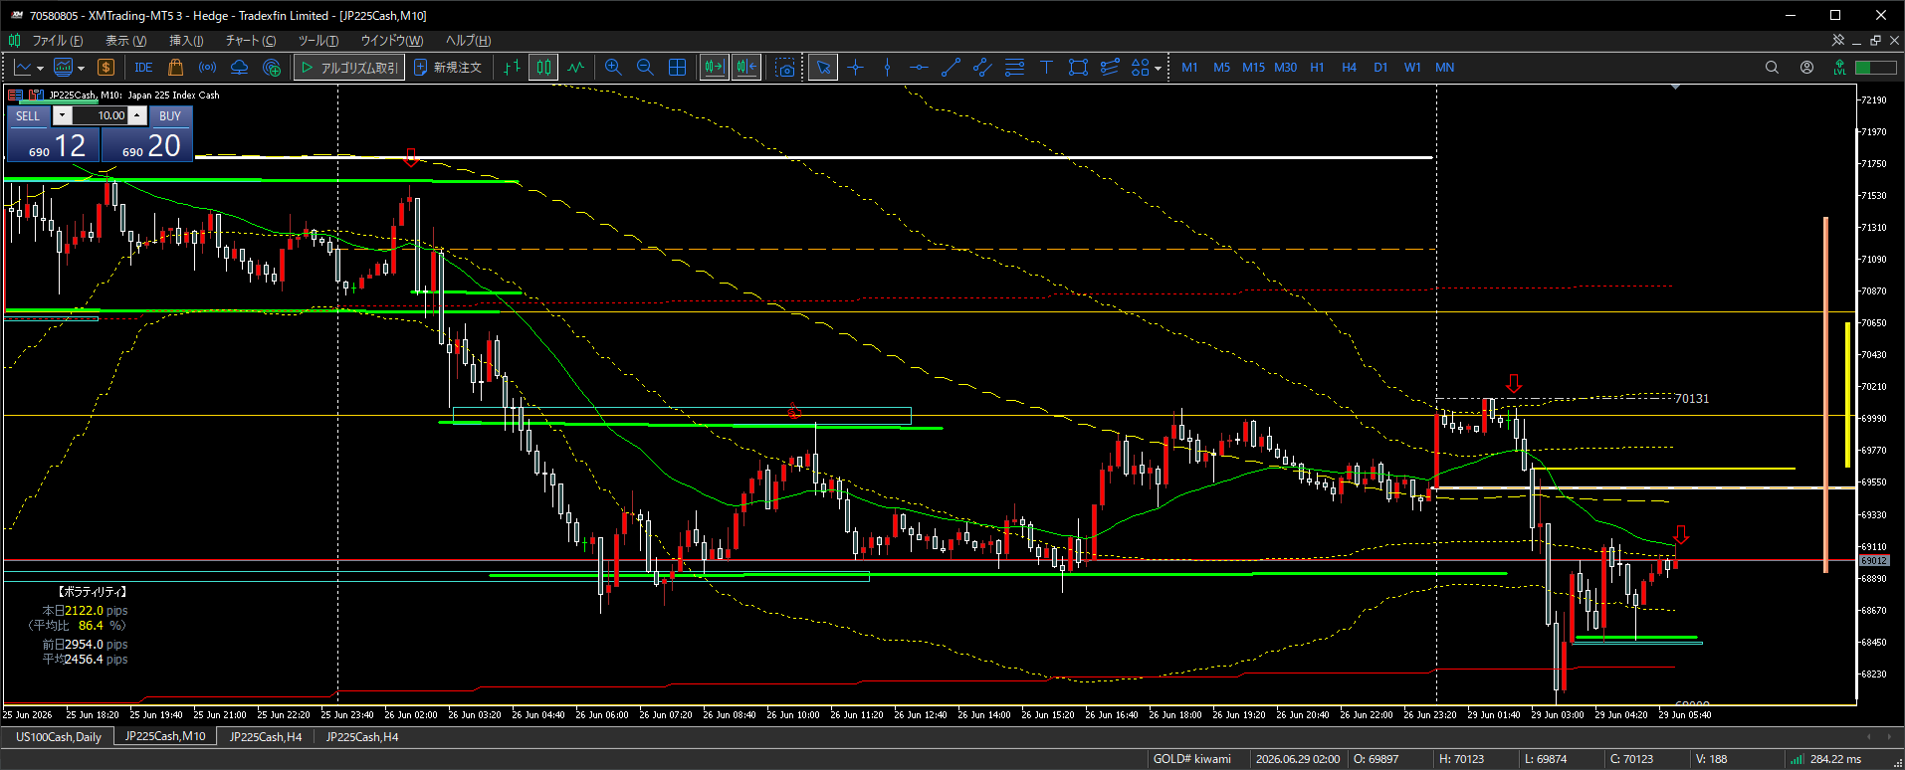Open the チャート(C) menu
The width and height of the screenshot is (1905, 770).
click(251, 41)
